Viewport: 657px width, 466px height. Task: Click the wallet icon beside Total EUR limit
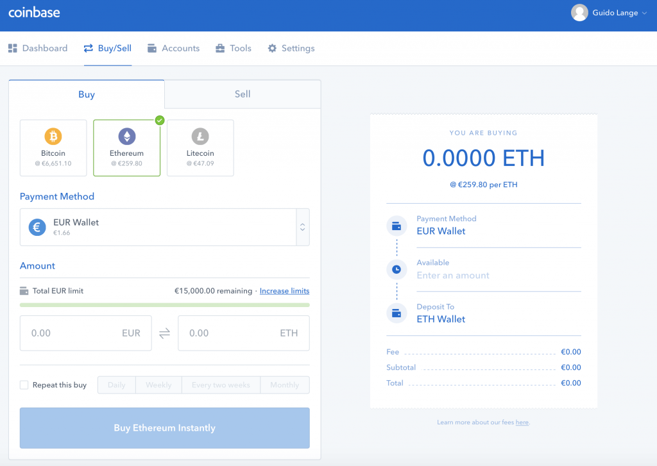click(24, 291)
